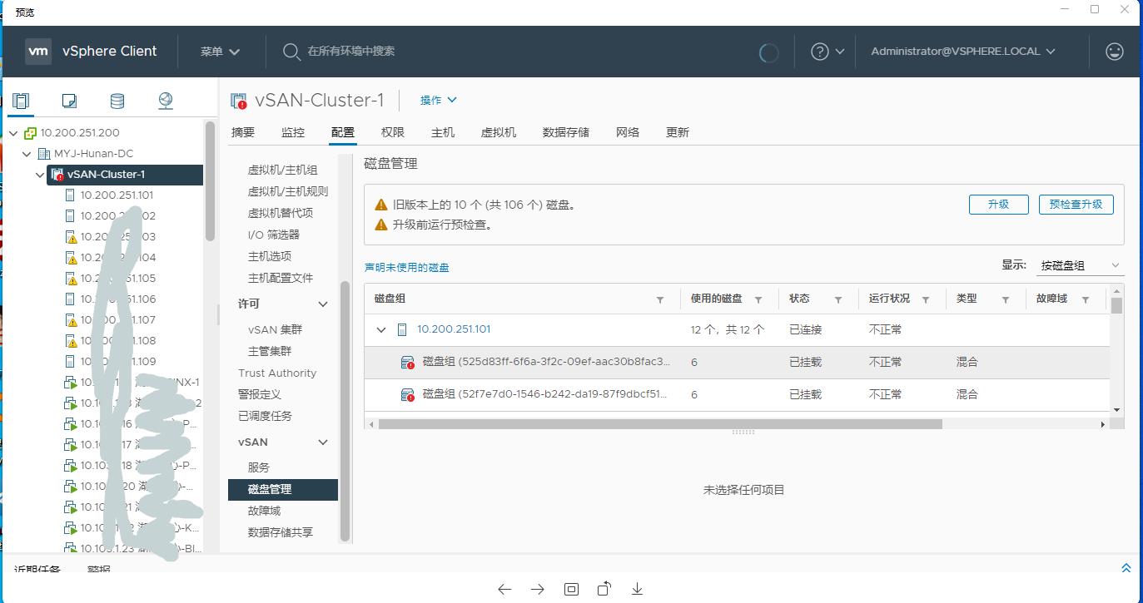Collapse the 许可 section
This screenshot has height=603, width=1143.
pyautogui.click(x=323, y=304)
